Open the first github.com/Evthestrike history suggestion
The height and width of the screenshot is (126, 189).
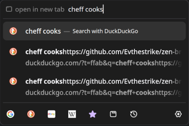94,57
